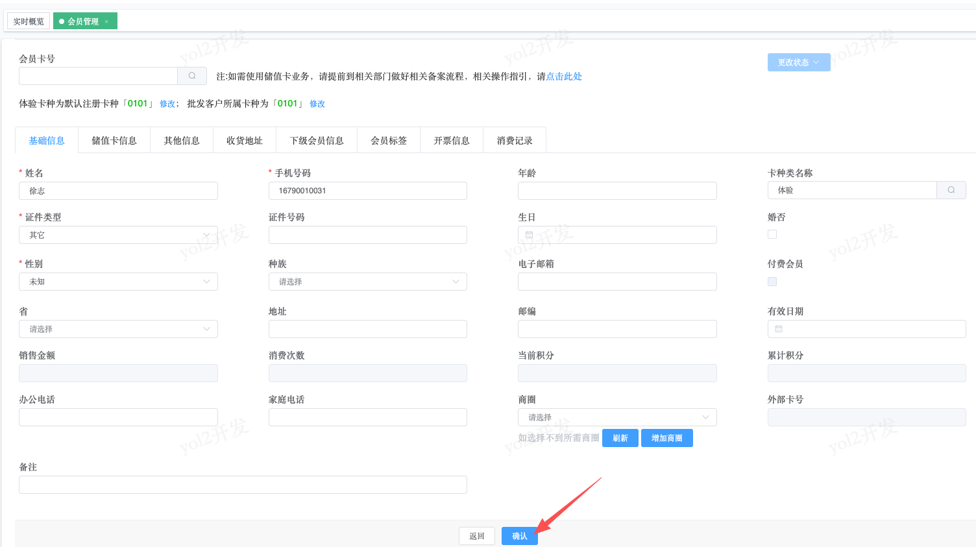Focus the 地址 input field
Image resolution: width=976 pixels, height=547 pixels.
pos(368,329)
